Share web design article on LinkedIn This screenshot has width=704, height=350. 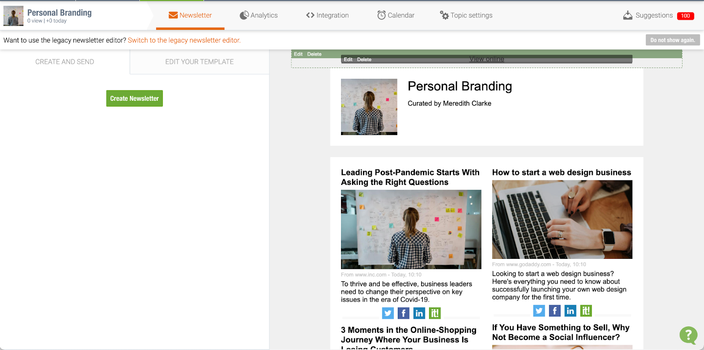pos(570,311)
